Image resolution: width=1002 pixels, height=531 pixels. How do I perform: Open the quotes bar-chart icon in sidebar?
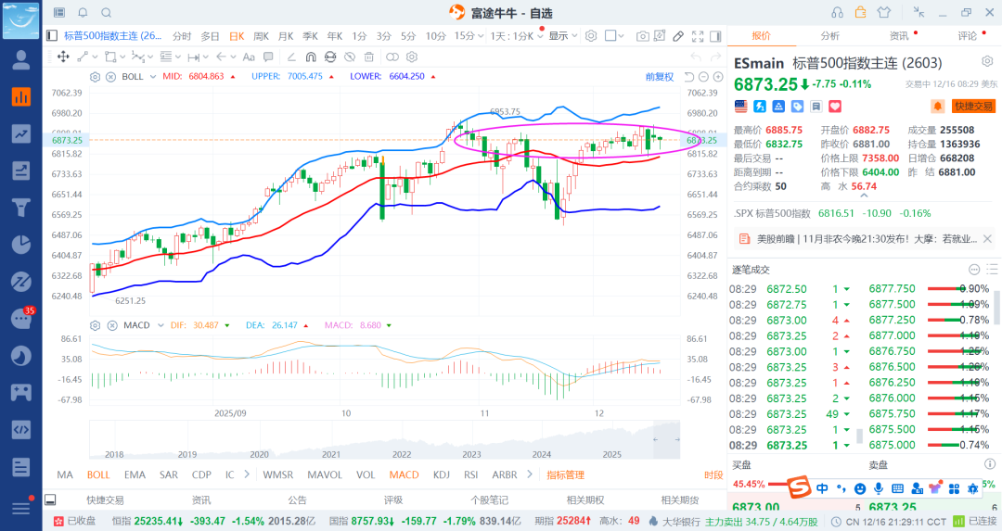21,96
